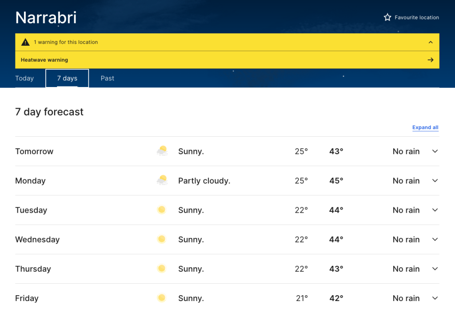Viewport: 455px width, 317px height.
Task: Expand Friday's forecast details chevron
Action: tap(435, 298)
